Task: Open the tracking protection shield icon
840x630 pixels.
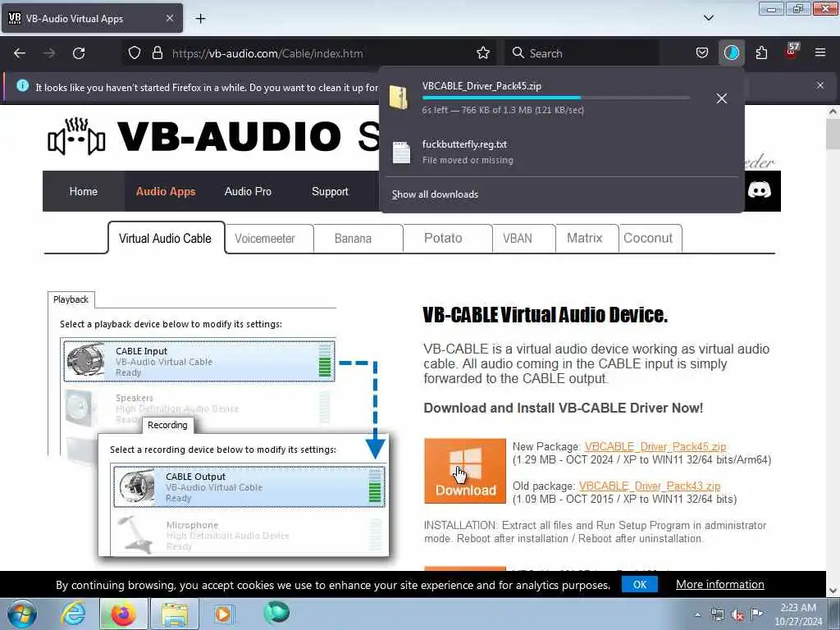Action: [135, 53]
